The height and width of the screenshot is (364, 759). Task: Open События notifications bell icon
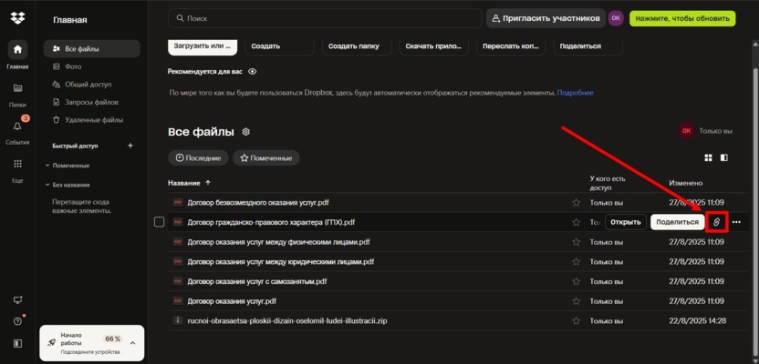pos(17,126)
